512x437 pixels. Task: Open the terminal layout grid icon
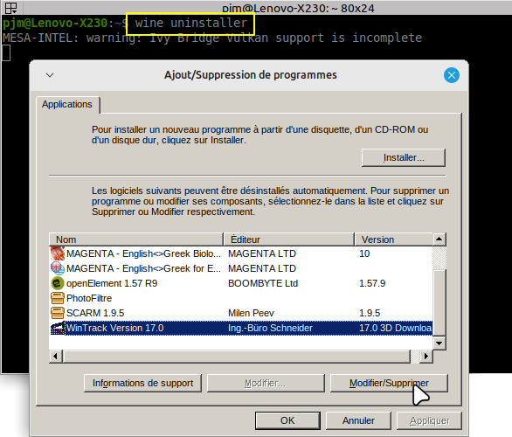click(10, 8)
